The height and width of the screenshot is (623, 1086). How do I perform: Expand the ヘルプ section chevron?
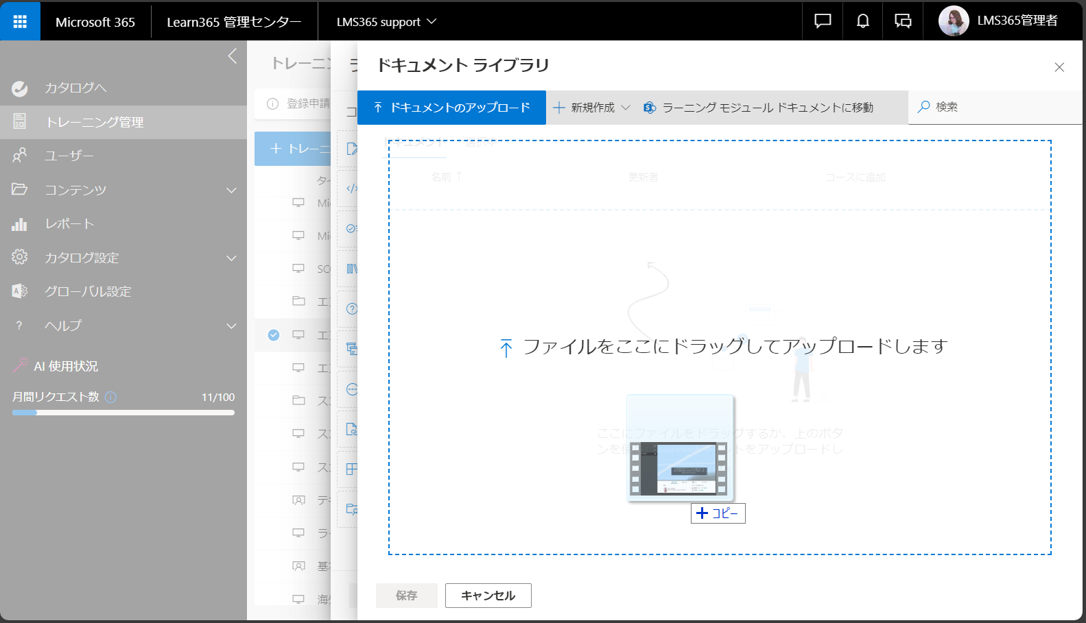coord(231,326)
